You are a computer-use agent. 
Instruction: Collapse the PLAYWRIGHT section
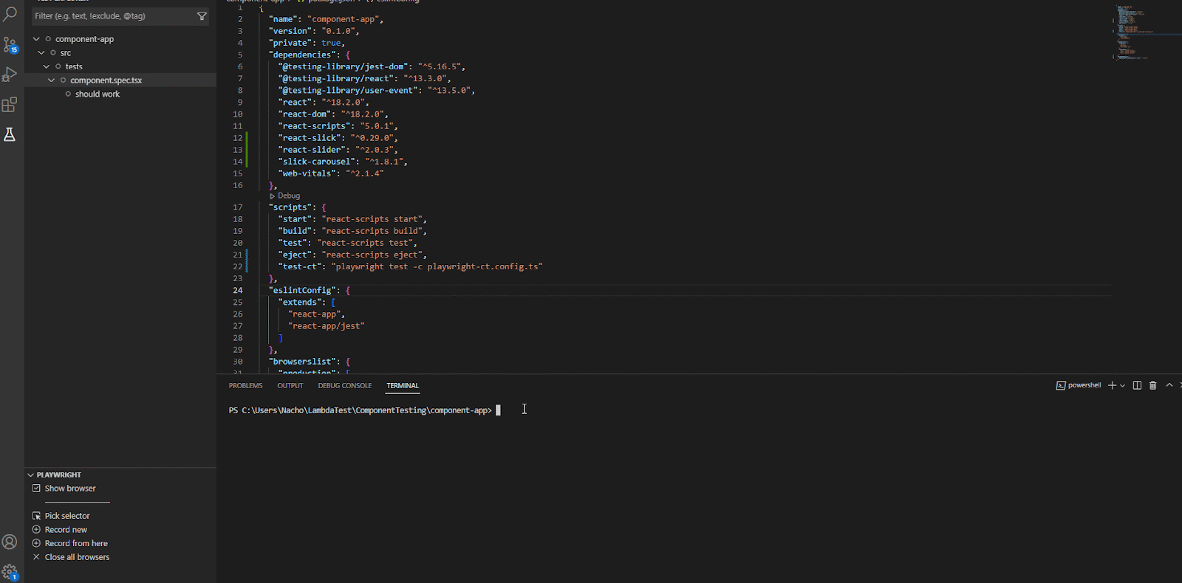coord(31,475)
